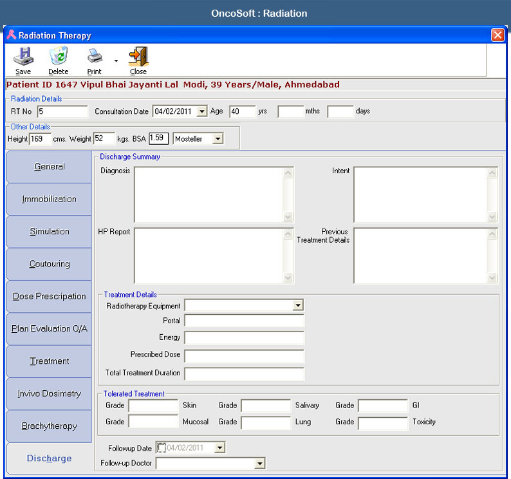Select the Dose Prescripation tab
This screenshot has width=511, height=479.
49,296
